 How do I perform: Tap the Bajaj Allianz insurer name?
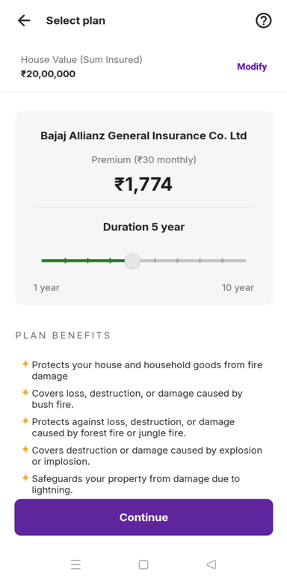coord(143,135)
